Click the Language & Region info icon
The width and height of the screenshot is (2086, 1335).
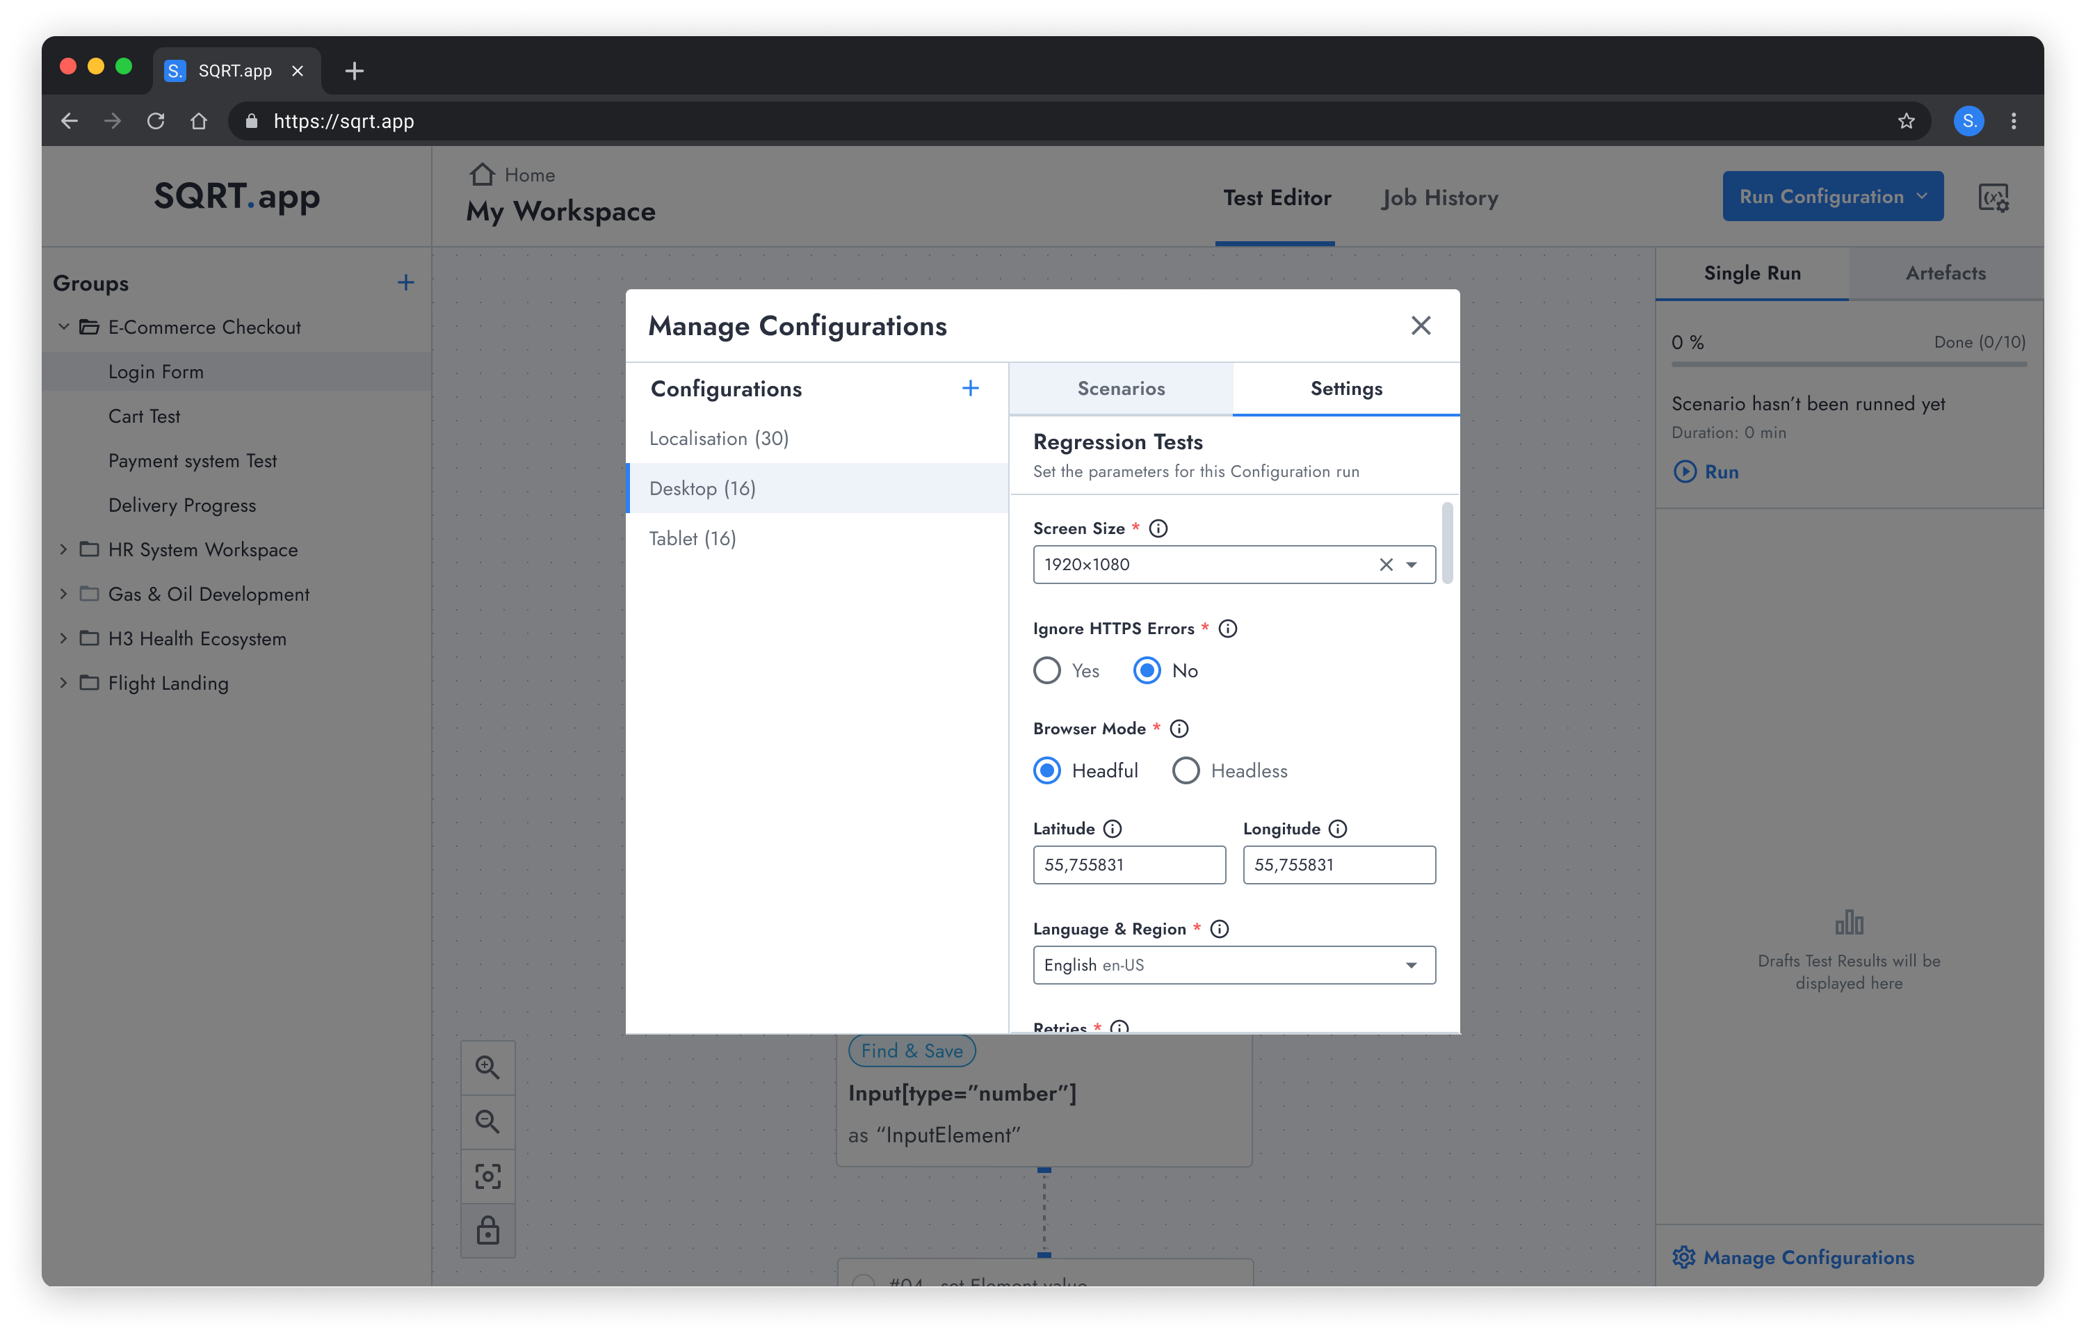[x=1218, y=930]
